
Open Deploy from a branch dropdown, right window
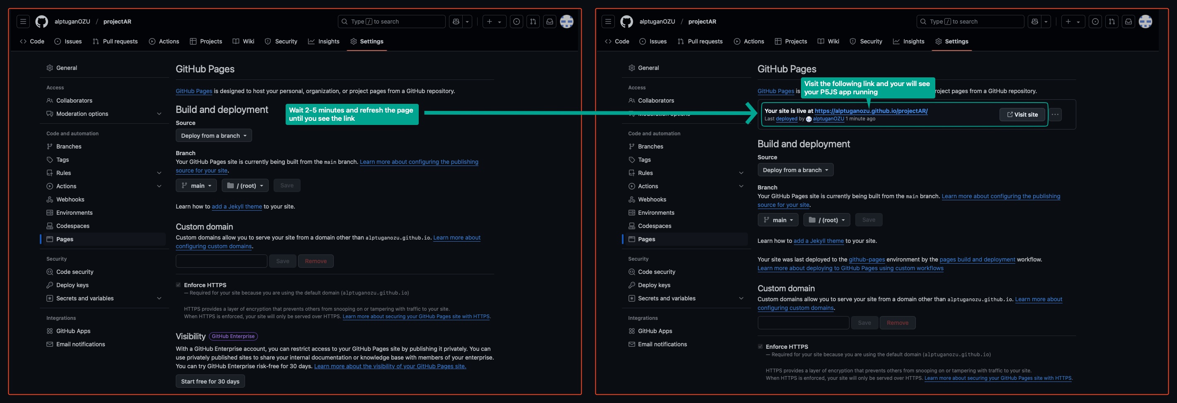pos(796,170)
